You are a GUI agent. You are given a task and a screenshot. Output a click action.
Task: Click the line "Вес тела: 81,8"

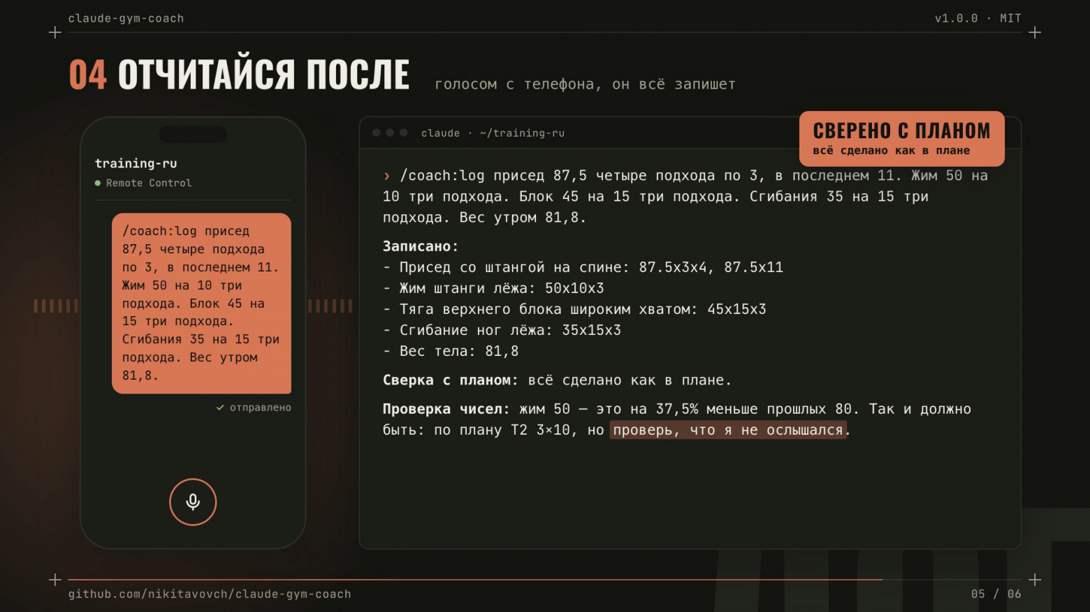tap(451, 351)
